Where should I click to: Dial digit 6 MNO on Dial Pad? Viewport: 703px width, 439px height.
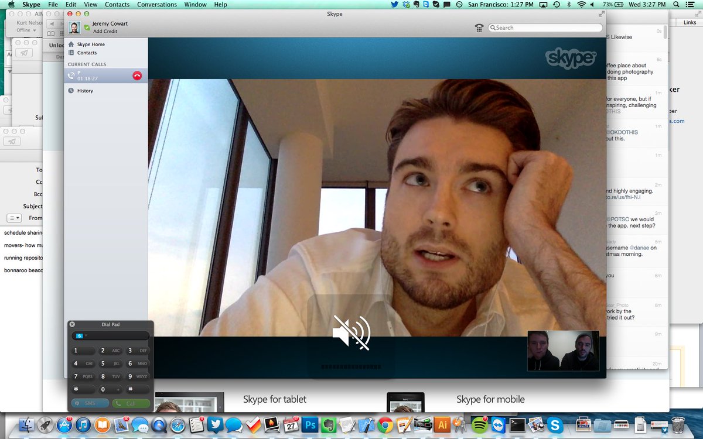click(138, 363)
